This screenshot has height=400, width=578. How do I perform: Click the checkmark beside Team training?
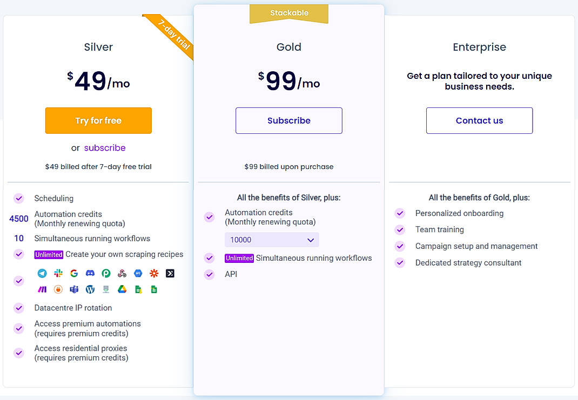400,229
